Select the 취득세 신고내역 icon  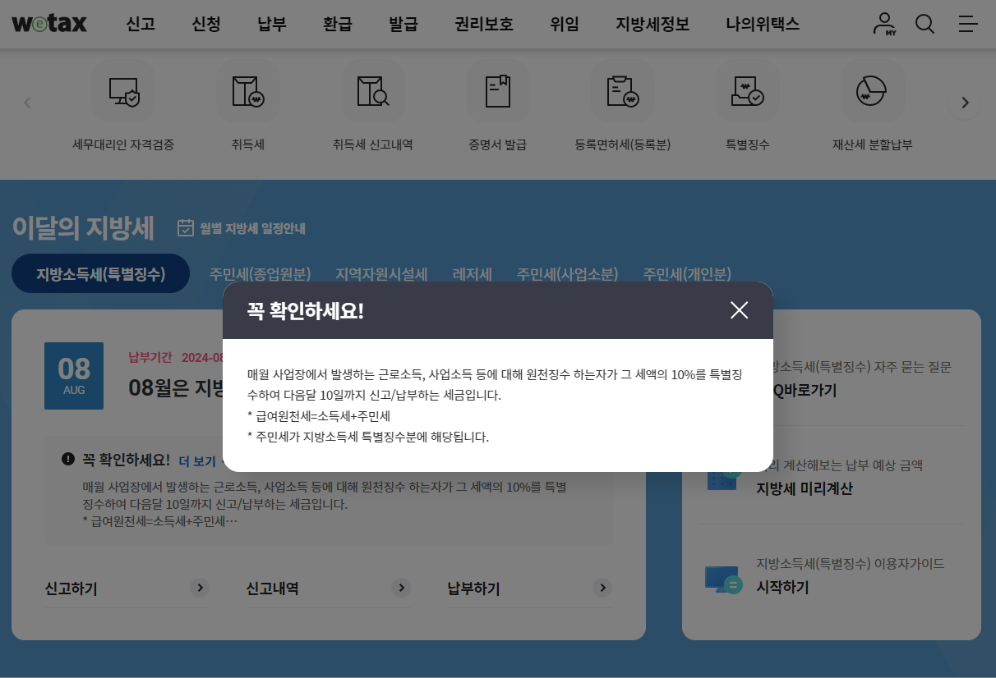click(373, 90)
